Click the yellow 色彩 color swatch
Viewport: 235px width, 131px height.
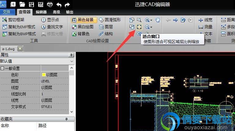pos(44,75)
